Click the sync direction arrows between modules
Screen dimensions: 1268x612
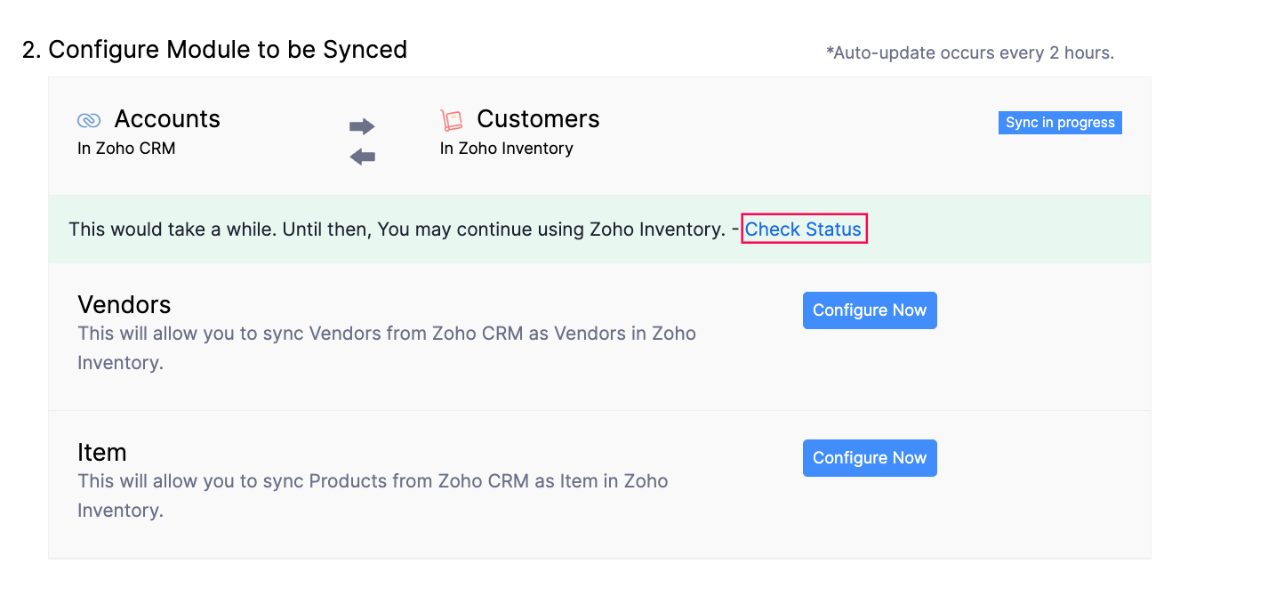click(x=363, y=141)
